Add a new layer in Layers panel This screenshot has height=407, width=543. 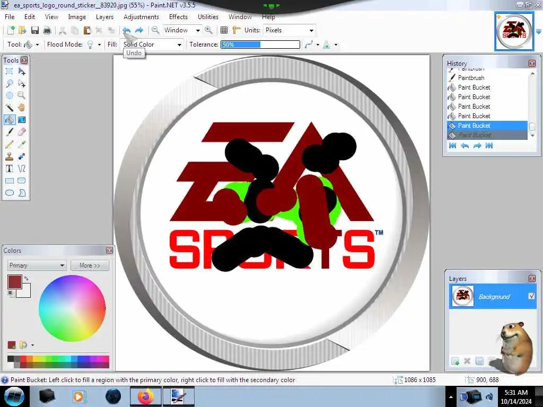click(455, 361)
